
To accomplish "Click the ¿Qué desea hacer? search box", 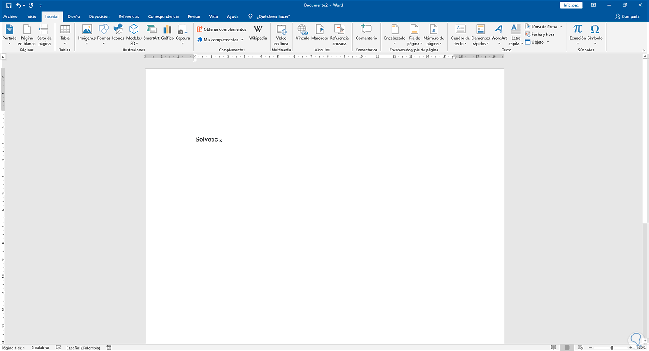I will pyautogui.click(x=273, y=16).
